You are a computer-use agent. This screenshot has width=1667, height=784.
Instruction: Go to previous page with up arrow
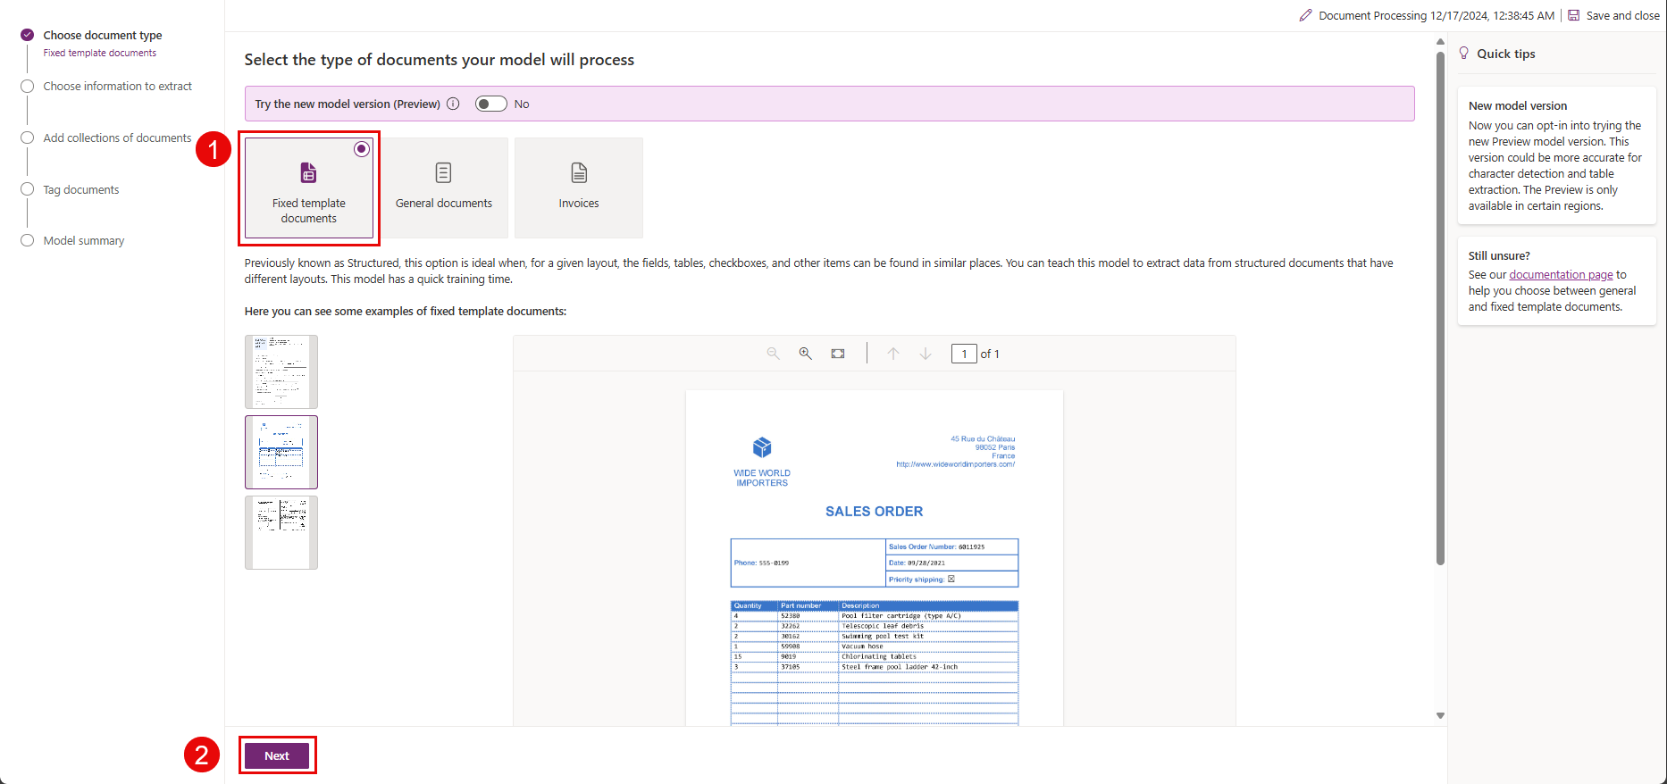pyautogui.click(x=893, y=354)
